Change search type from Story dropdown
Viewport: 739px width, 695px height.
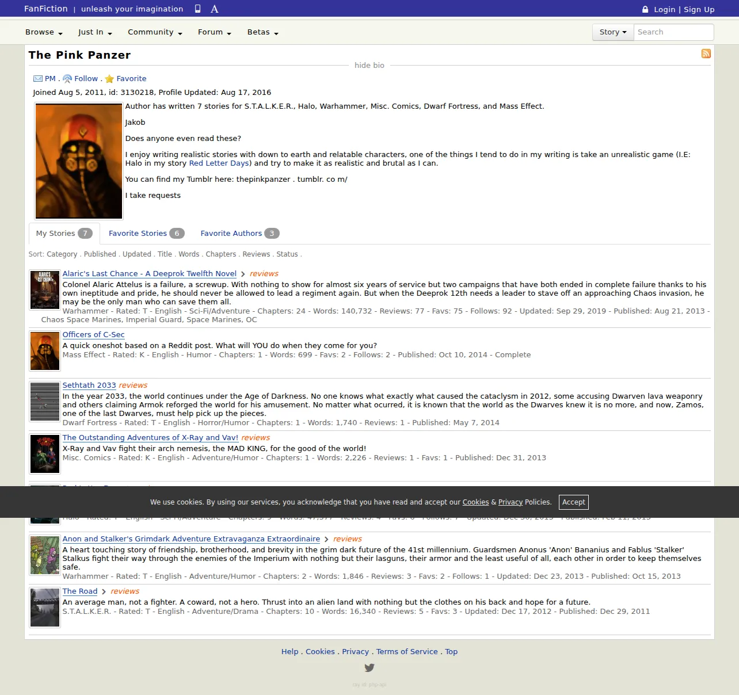613,32
